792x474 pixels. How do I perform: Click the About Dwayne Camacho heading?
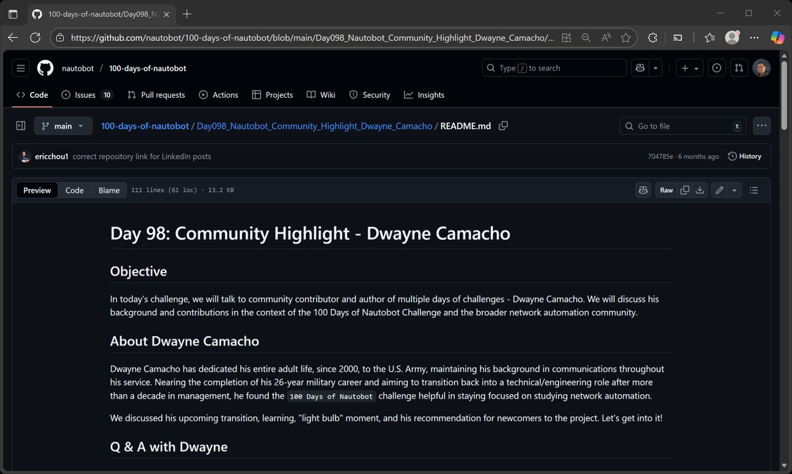pos(185,341)
